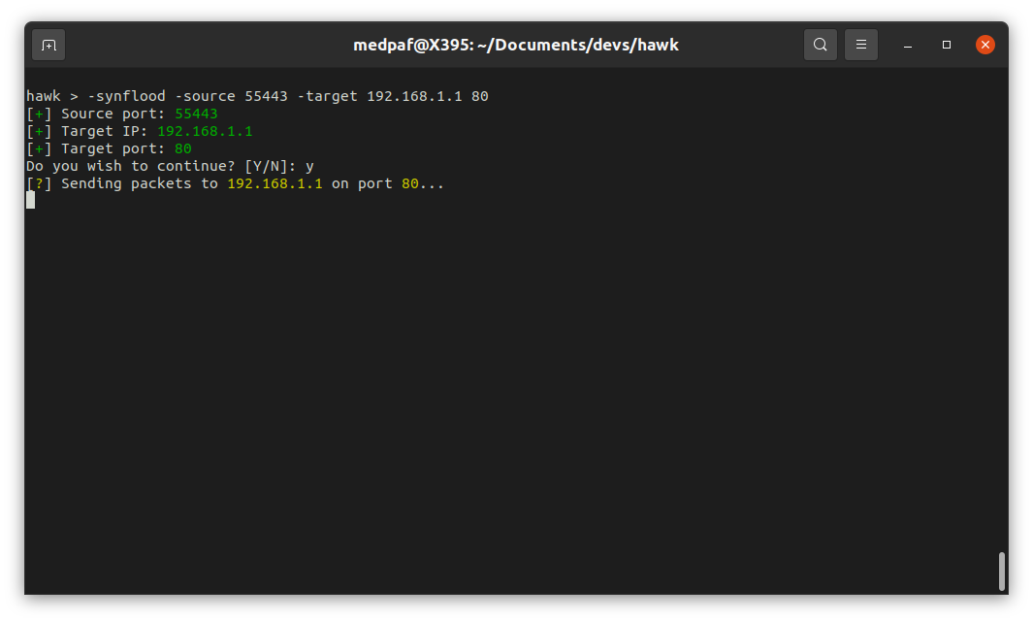
Task: Click the vertical scrollbar thumb
Action: click(1001, 572)
